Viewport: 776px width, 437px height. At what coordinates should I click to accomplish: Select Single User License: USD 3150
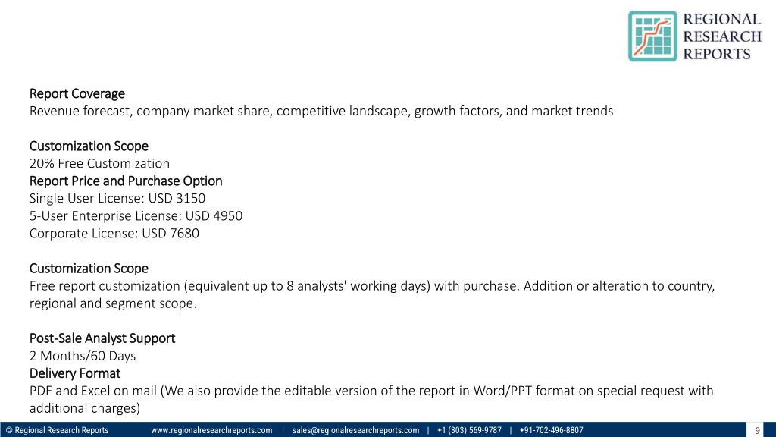[117, 198]
